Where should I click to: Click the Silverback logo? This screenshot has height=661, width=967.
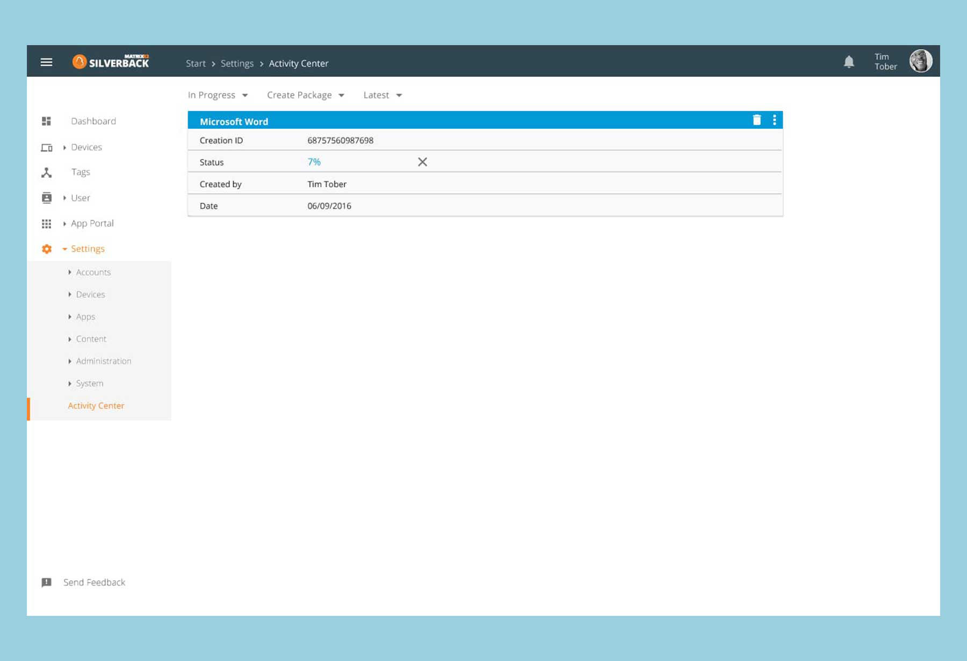tap(111, 61)
